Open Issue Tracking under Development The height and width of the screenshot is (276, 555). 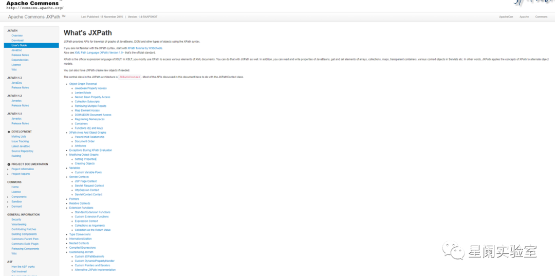tap(20, 141)
